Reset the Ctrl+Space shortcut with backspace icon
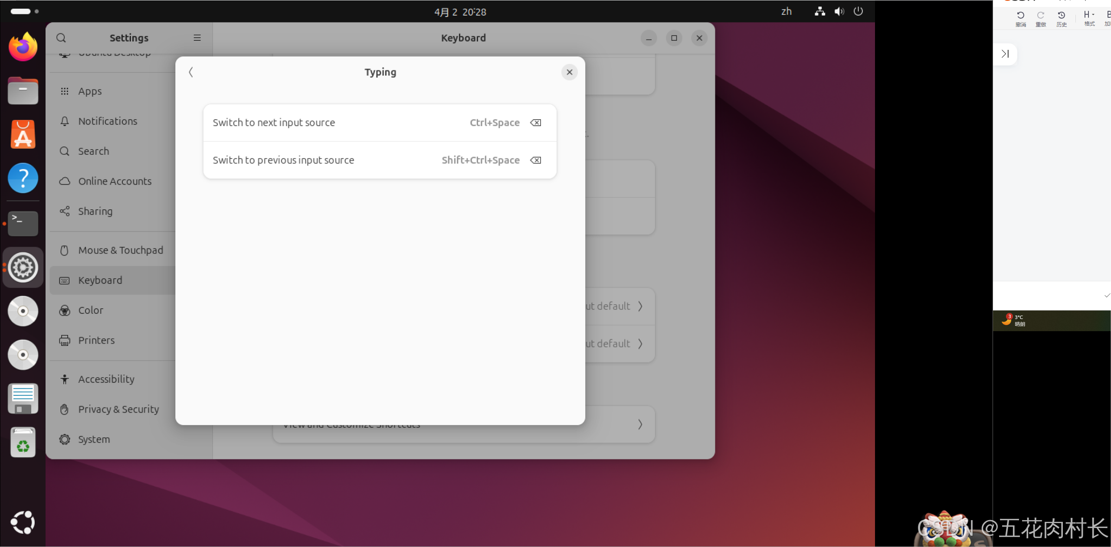Image resolution: width=1111 pixels, height=547 pixels. (536, 123)
